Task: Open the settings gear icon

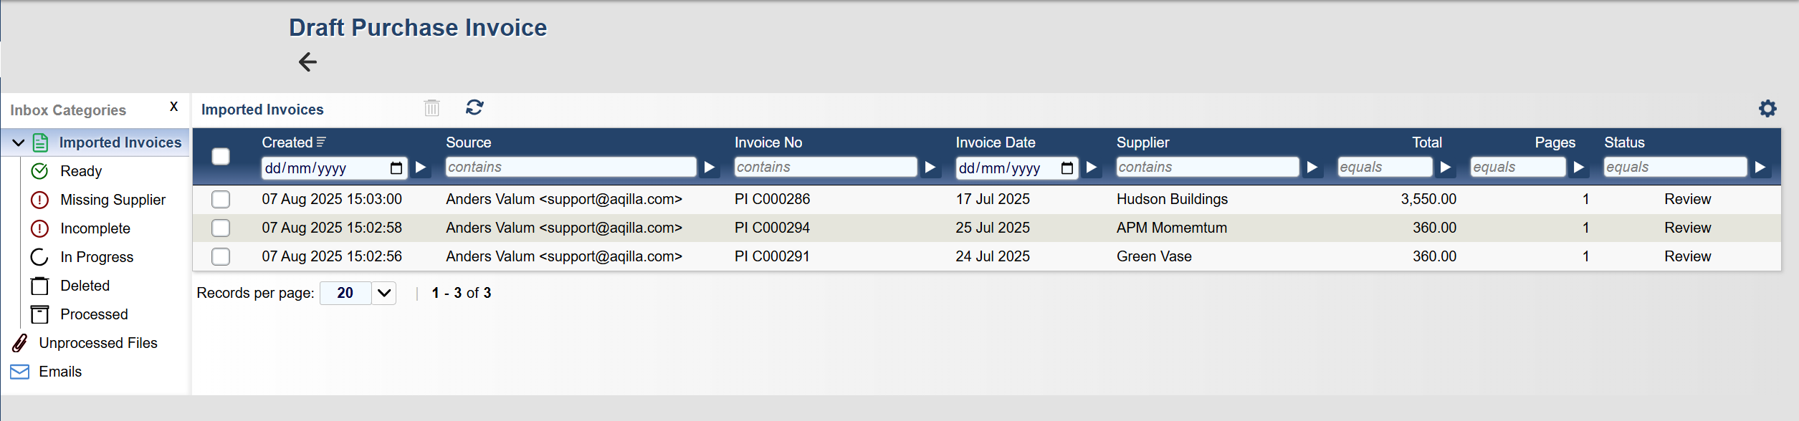Action: coord(1767,109)
